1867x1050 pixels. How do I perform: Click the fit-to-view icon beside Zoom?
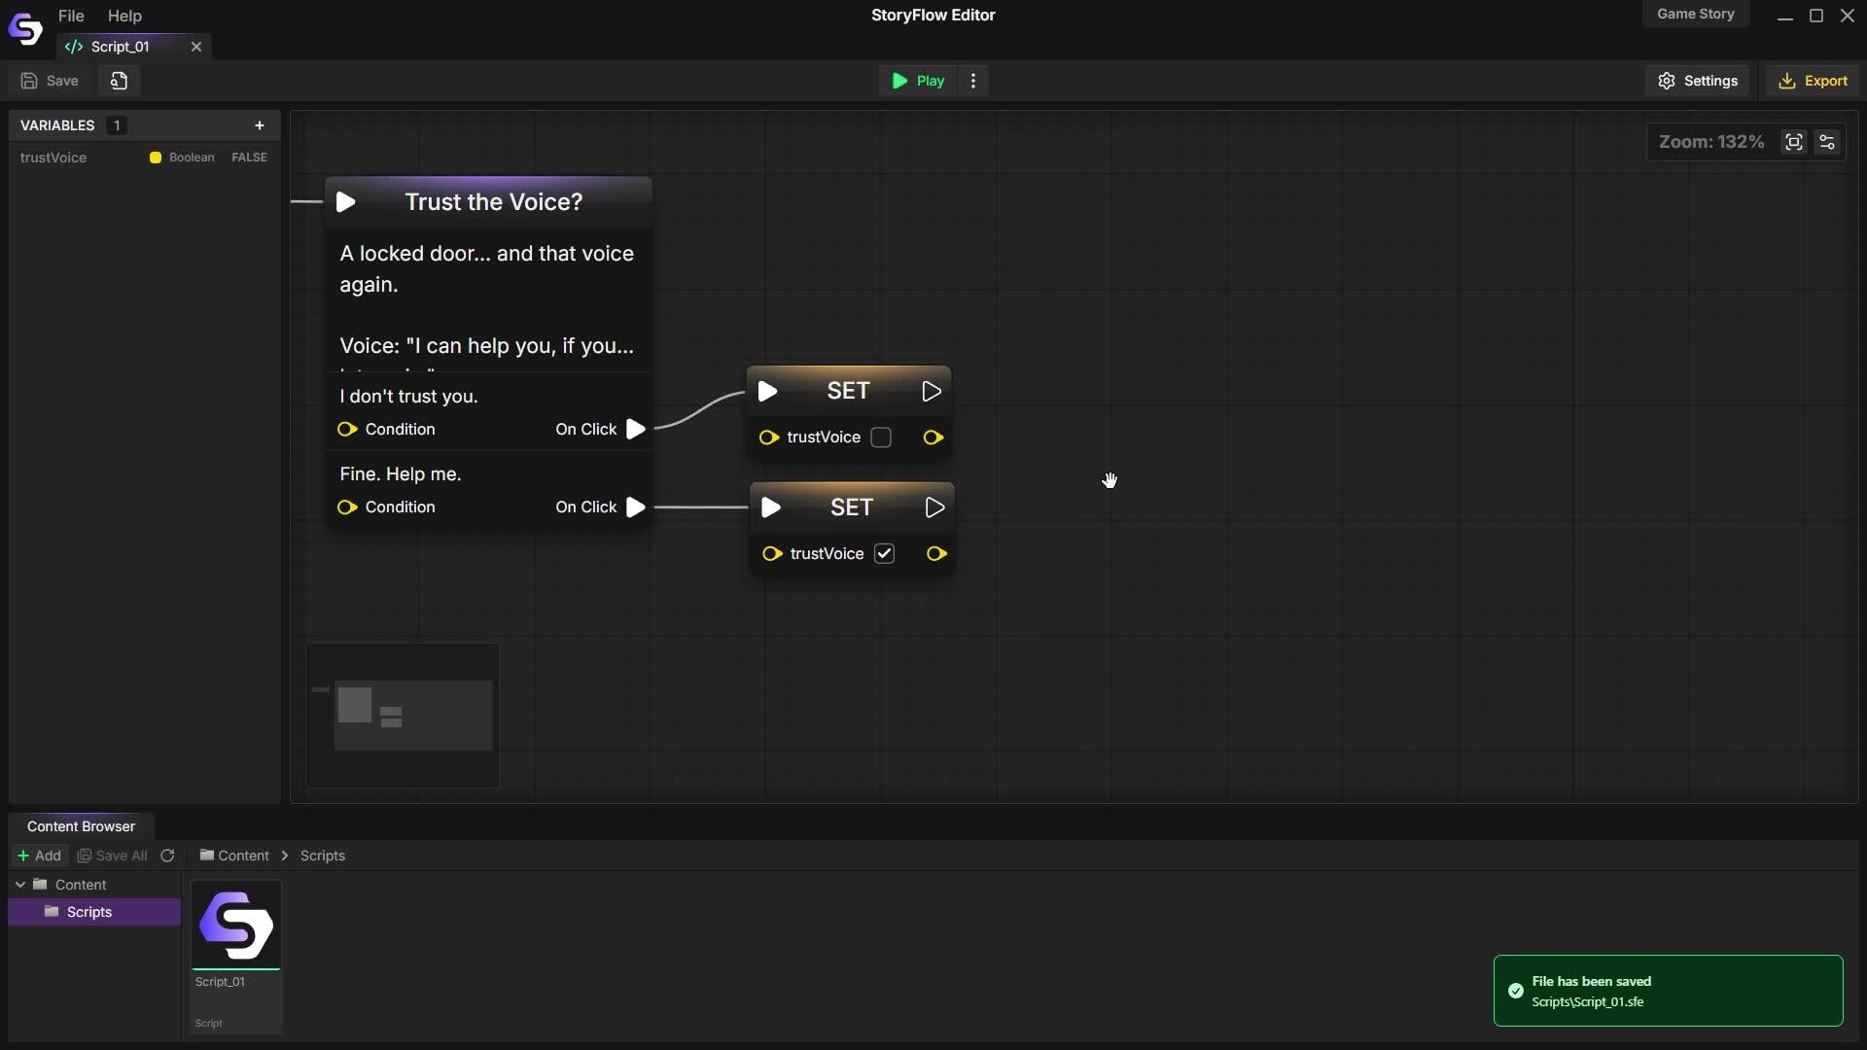click(x=1793, y=142)
